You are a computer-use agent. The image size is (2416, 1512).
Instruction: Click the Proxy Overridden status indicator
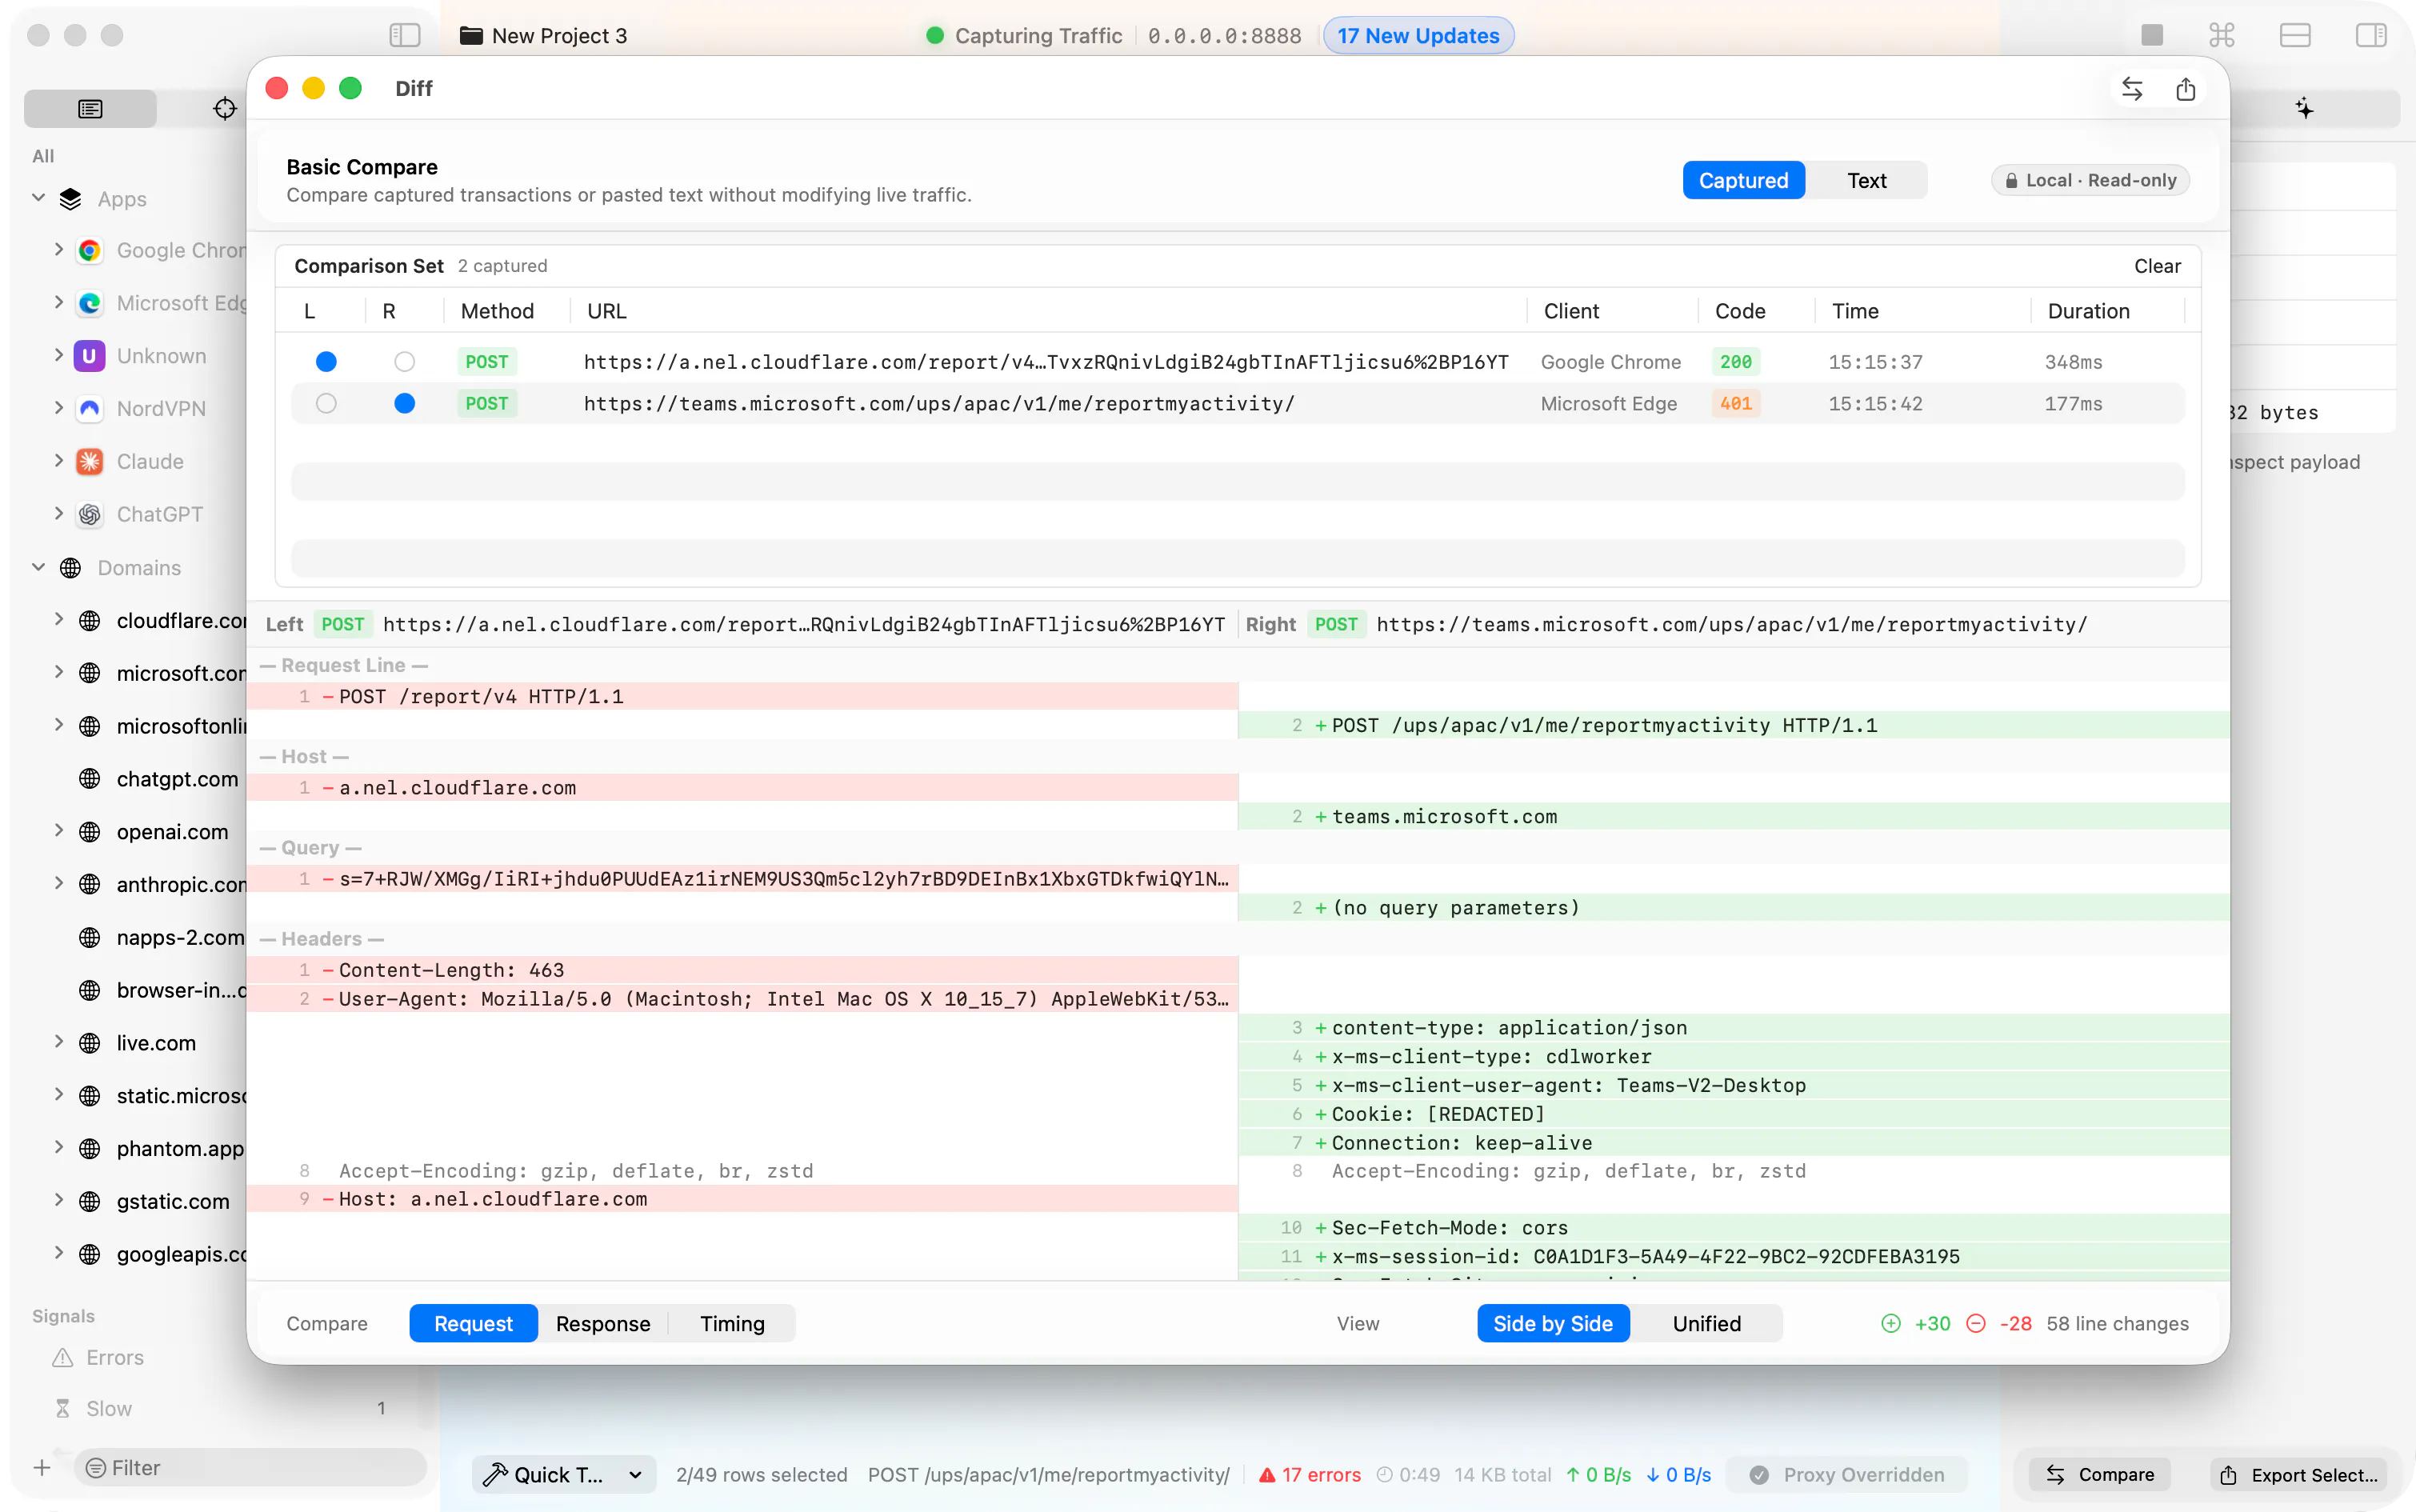coord(1847,1474)
